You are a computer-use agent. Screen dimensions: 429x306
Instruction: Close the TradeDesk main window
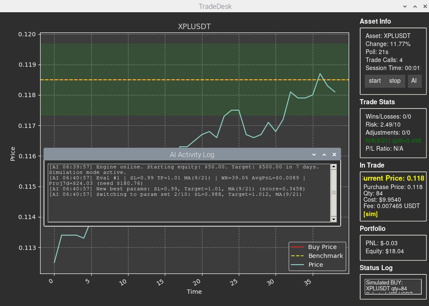click(425, 6)
